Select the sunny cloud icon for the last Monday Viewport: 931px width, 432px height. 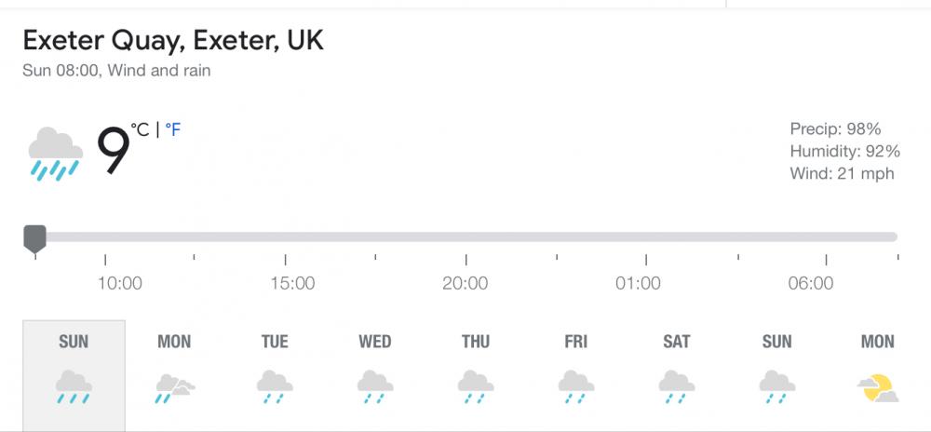coord(878,388)
